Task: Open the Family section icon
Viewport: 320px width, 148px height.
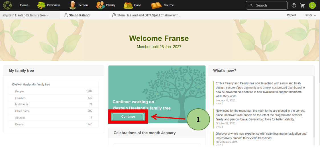Action: 101,5
